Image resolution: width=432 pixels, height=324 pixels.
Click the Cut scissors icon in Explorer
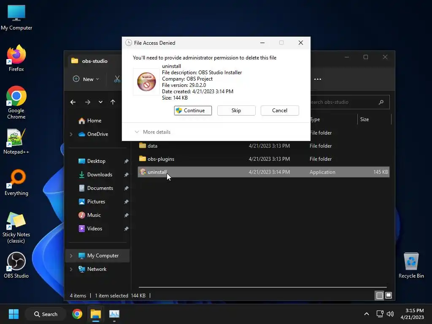[117, 79]
